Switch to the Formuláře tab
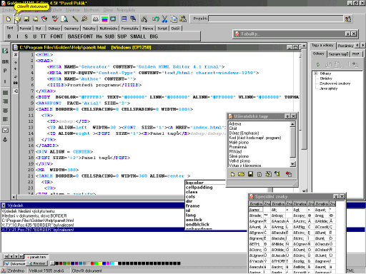 point(129,29)
